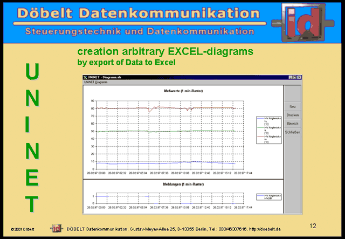Click the legend in the Meldungen chart

(x=269, y=197)
